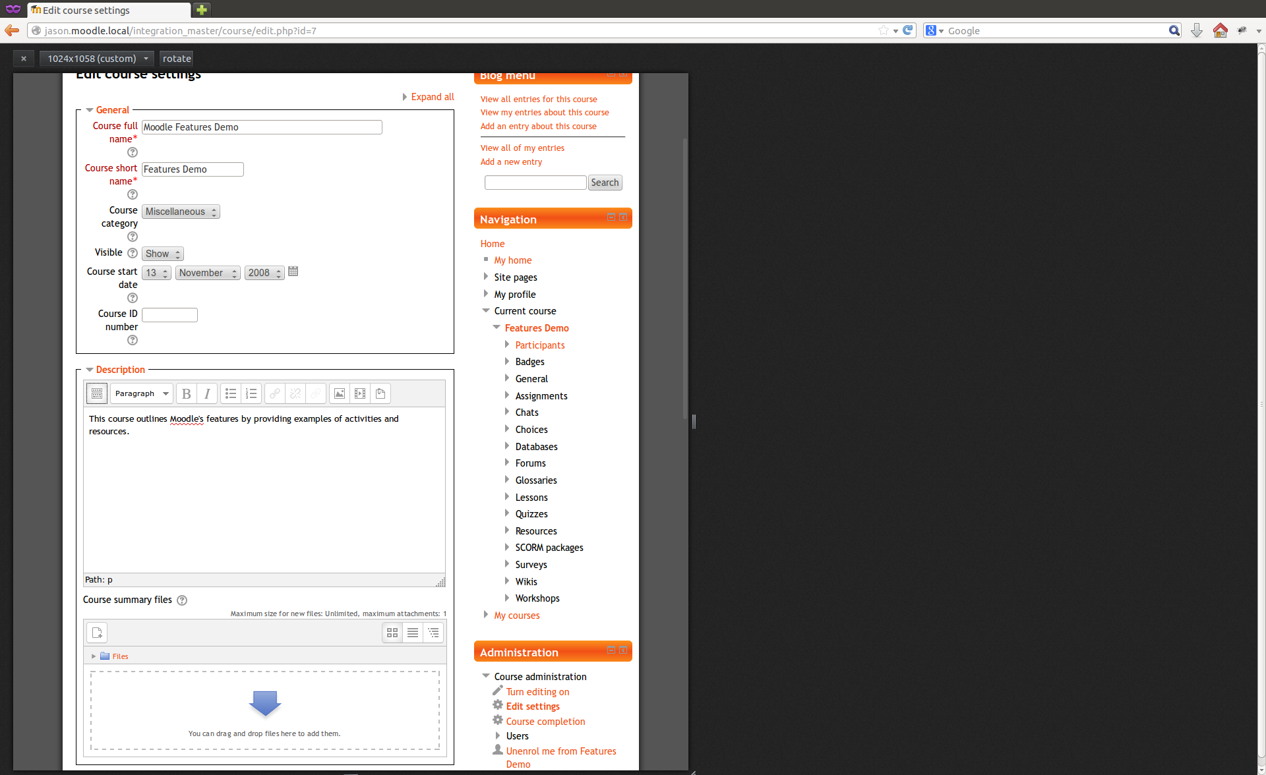Bookmark this page with the star icon
Viewport: 1266px width, 775px height.
(x=884, y=30)
